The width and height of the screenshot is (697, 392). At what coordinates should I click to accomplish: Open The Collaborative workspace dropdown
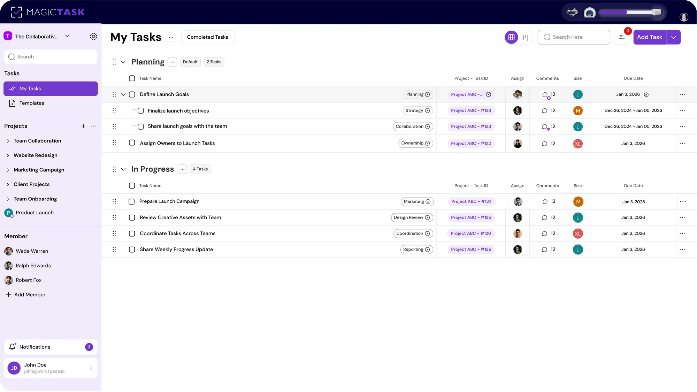pyautogui.click(x=68, y=36)
